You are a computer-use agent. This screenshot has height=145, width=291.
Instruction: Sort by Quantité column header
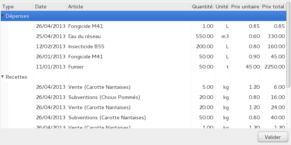point(202,7)
